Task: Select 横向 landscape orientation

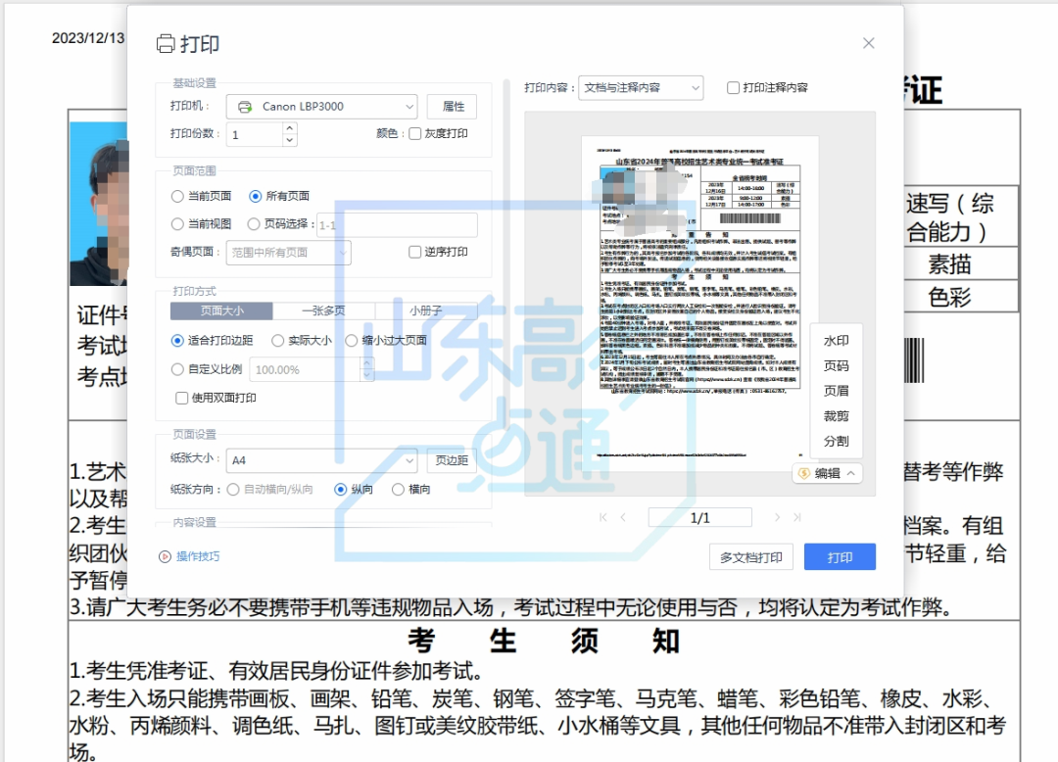Action: tap(399, 489)
